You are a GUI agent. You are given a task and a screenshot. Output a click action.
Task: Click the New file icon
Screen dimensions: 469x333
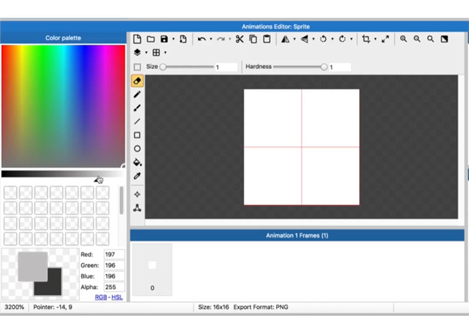(137, 39)
